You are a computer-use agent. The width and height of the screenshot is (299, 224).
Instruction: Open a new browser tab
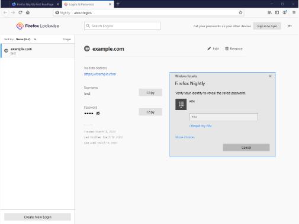click(x=118, y=4)
